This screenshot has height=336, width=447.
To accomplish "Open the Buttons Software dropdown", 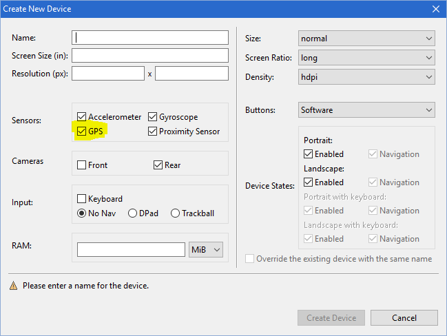I will (x=366, y=110).
